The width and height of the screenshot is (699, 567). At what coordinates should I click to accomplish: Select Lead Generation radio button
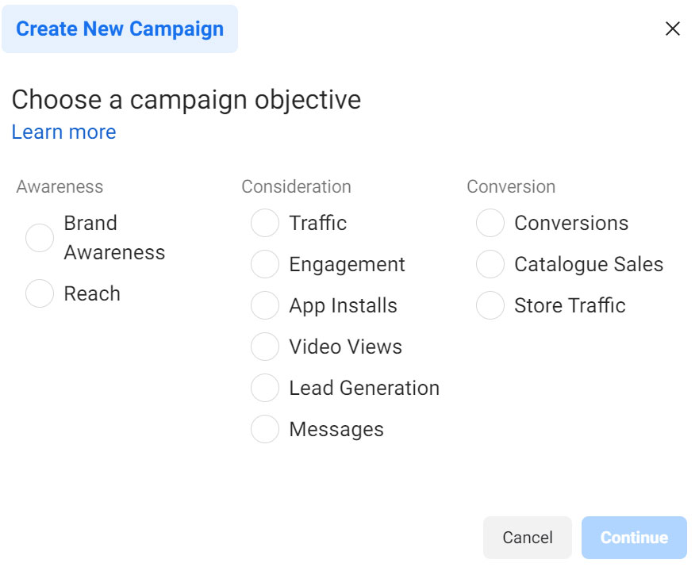point(265,389)
